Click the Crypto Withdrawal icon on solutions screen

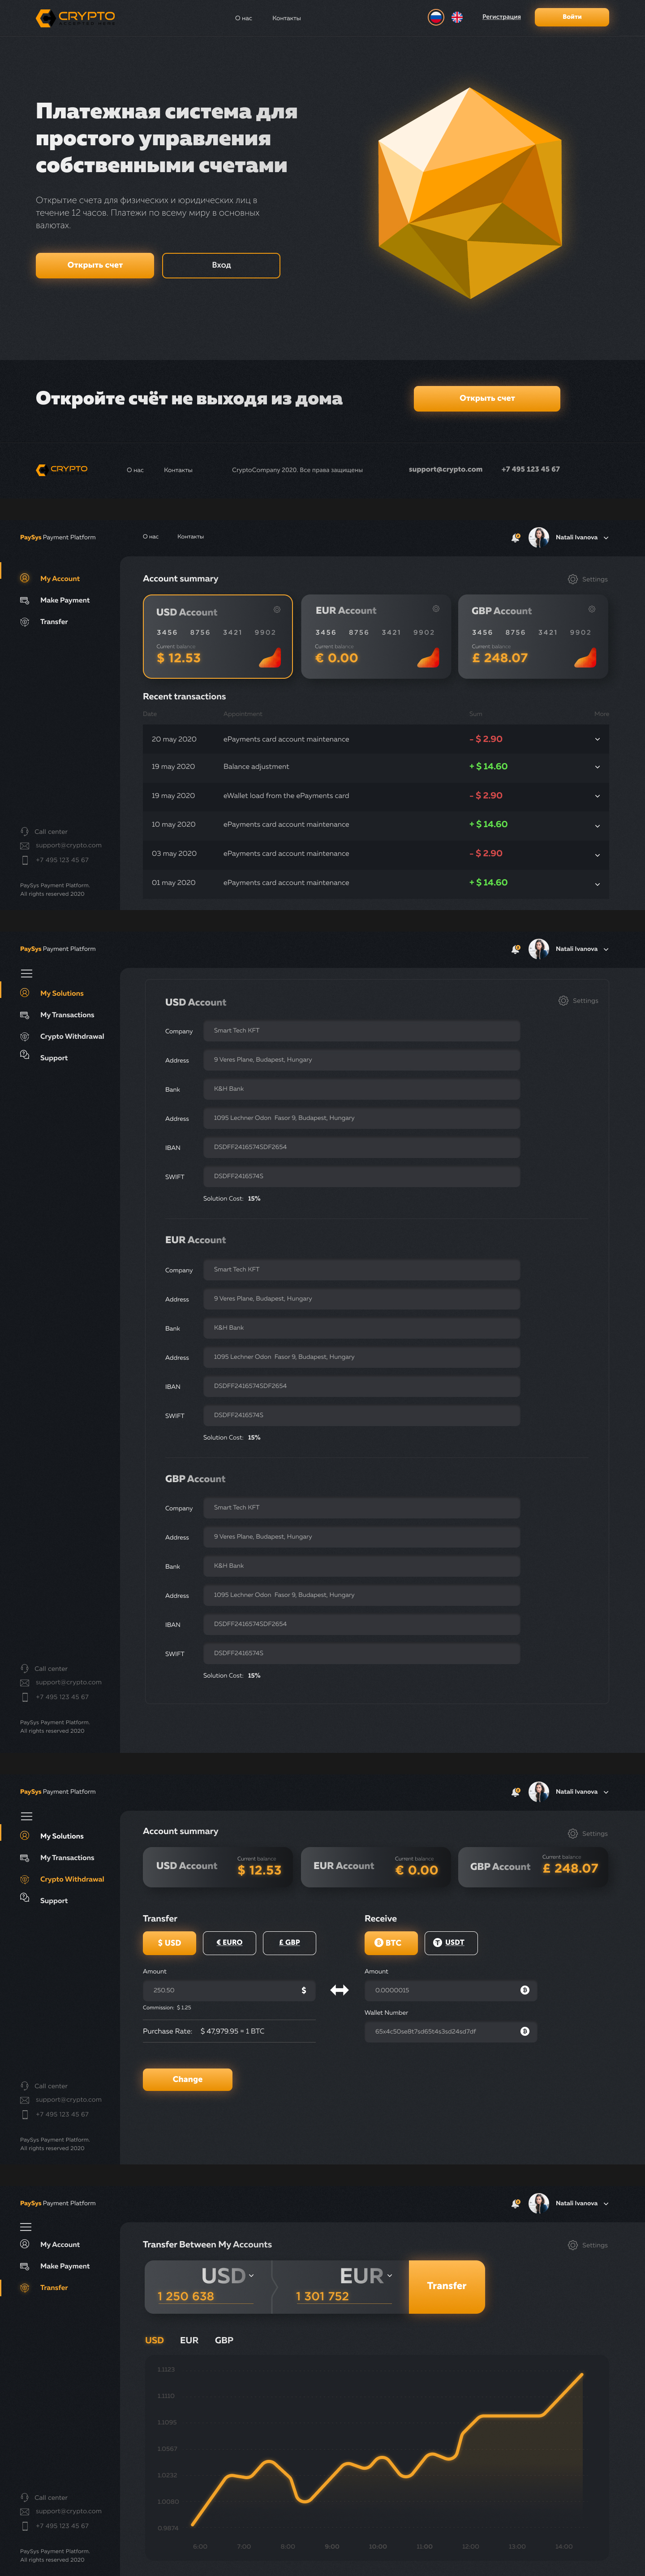coord(25,1036)
